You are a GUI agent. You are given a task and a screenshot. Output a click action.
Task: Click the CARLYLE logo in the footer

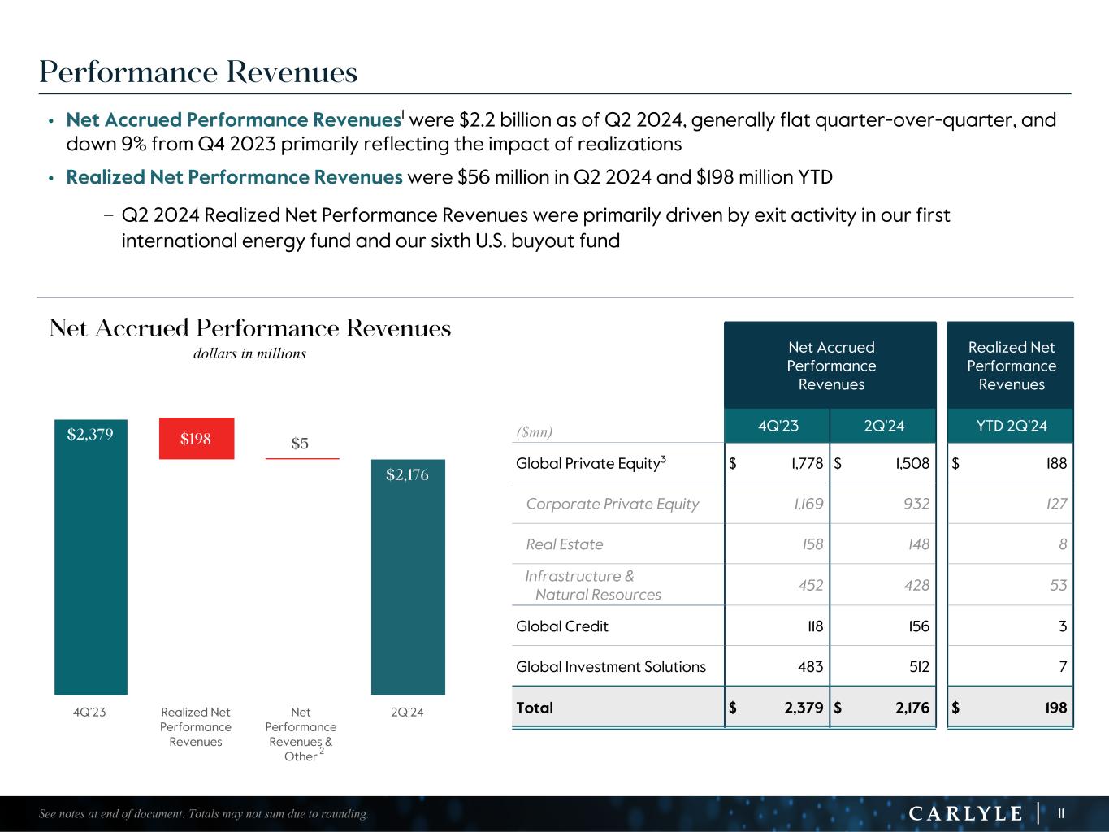964,813
